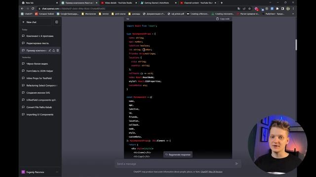Open the Chrome three-dot menu

293,9
